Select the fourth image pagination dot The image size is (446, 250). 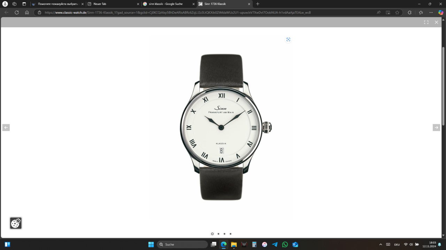click(x=230, y=234)
